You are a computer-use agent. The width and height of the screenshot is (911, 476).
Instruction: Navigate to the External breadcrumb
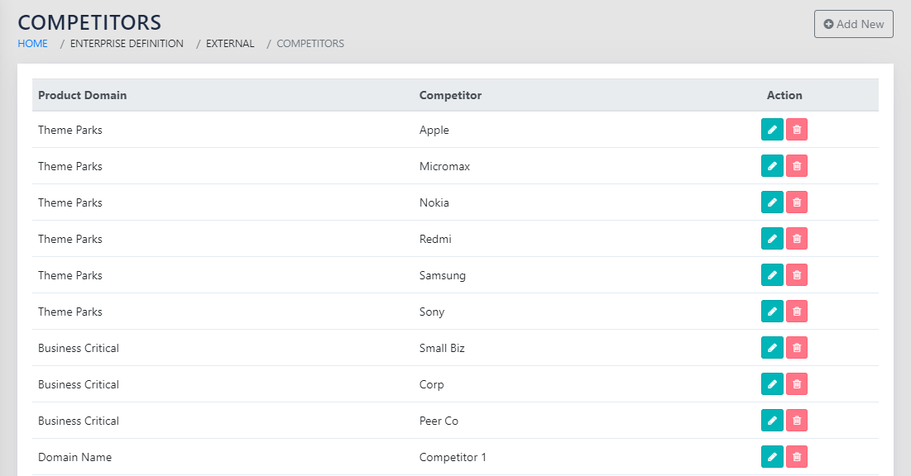[230, 44]
